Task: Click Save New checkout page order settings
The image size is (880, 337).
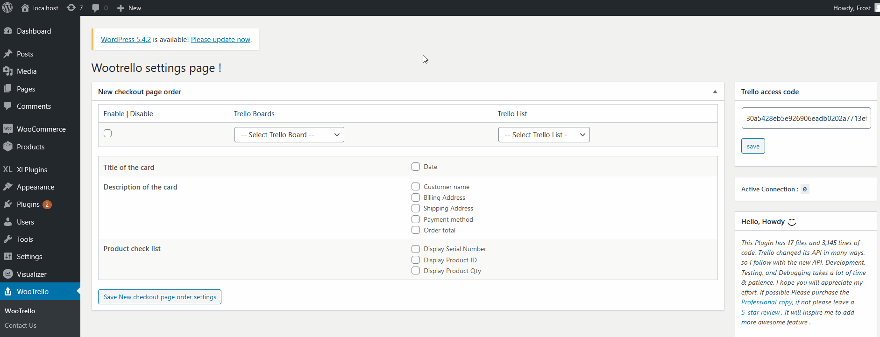Action: (160, 297)
